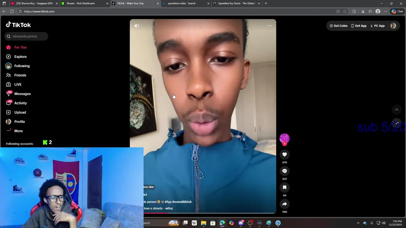406x228 pixels.
Task: Like the video with heart icon
Action: [285, 155]
